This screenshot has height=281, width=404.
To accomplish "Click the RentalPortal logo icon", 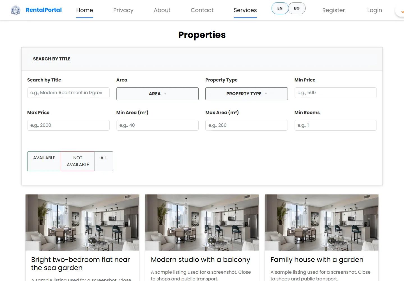I will pos(15,10).
